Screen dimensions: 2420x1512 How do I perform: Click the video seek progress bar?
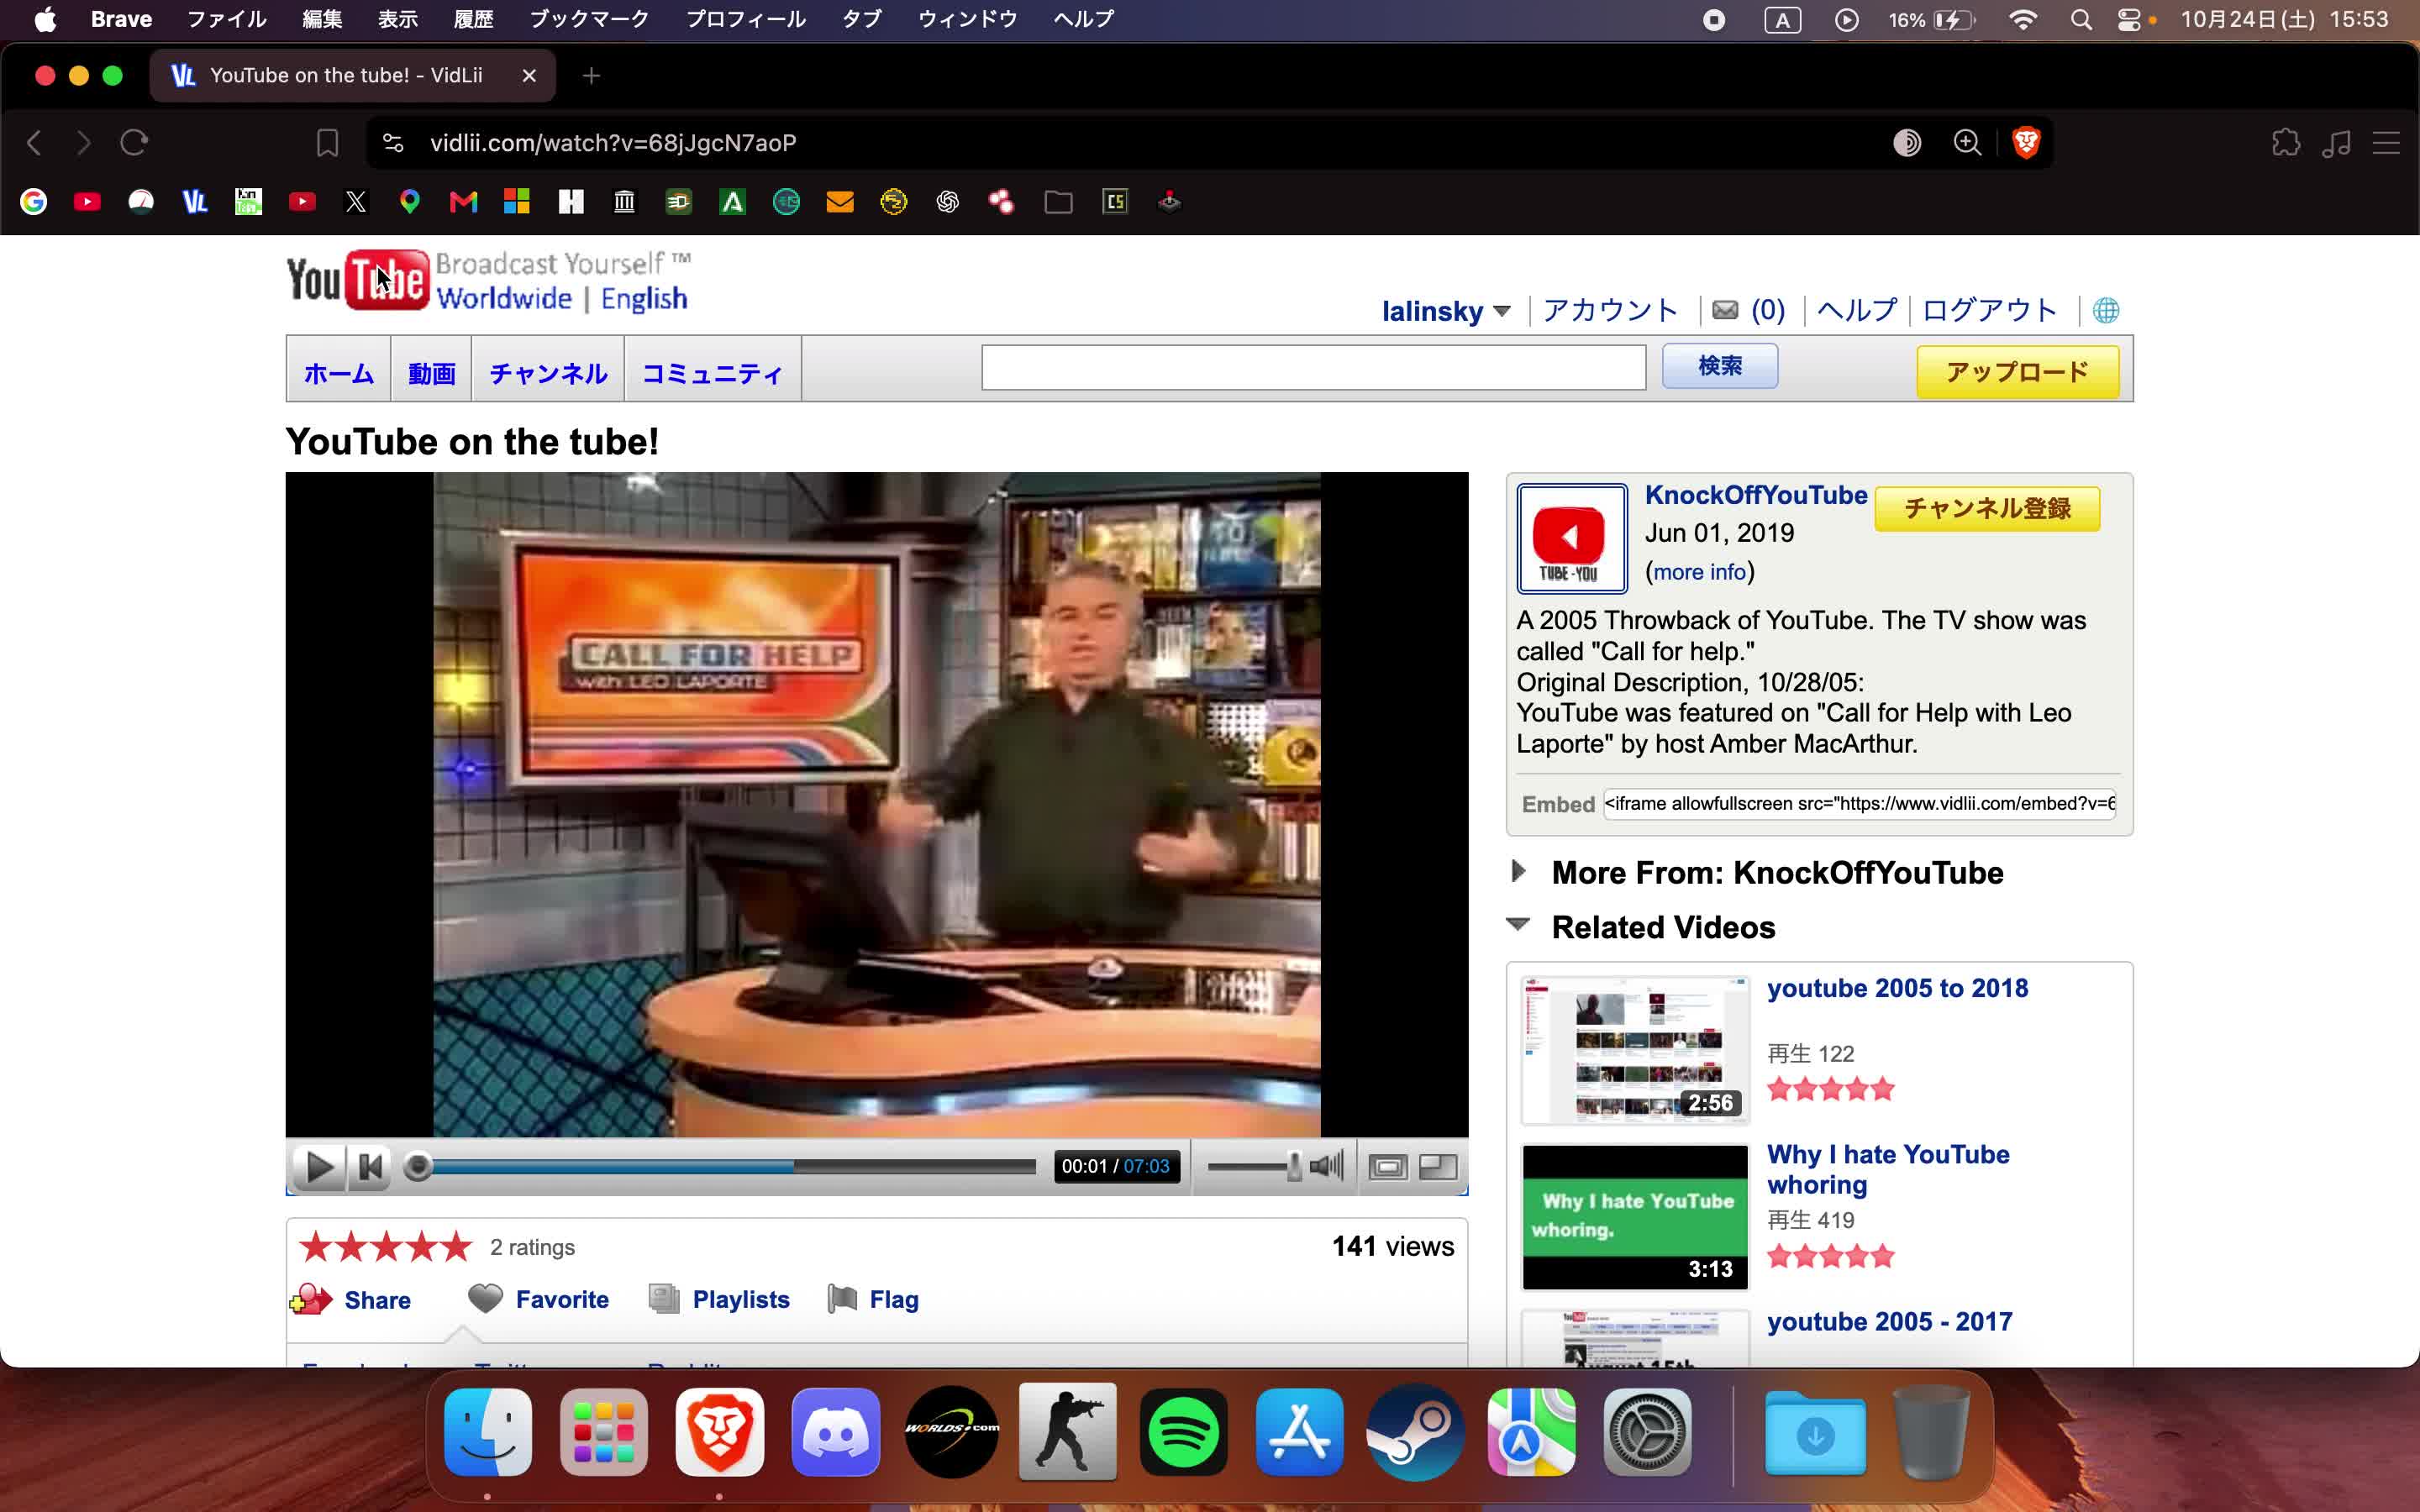(727, 1167)
